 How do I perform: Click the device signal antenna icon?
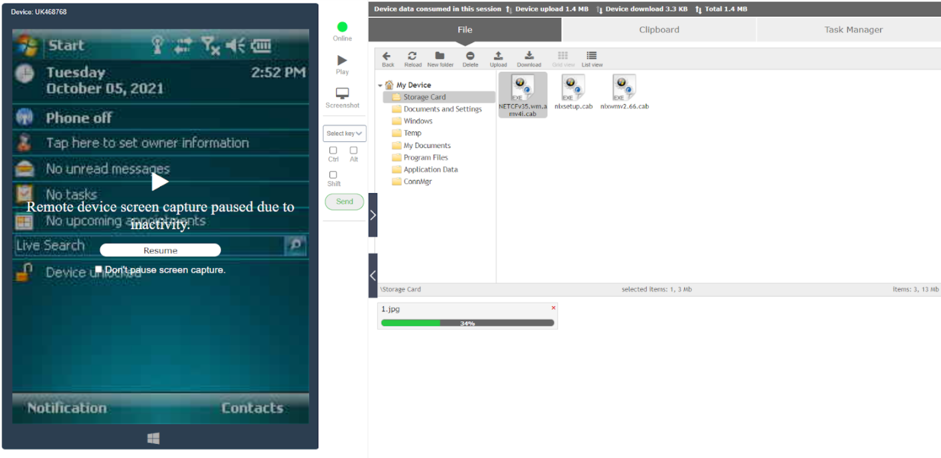[157, 45]
